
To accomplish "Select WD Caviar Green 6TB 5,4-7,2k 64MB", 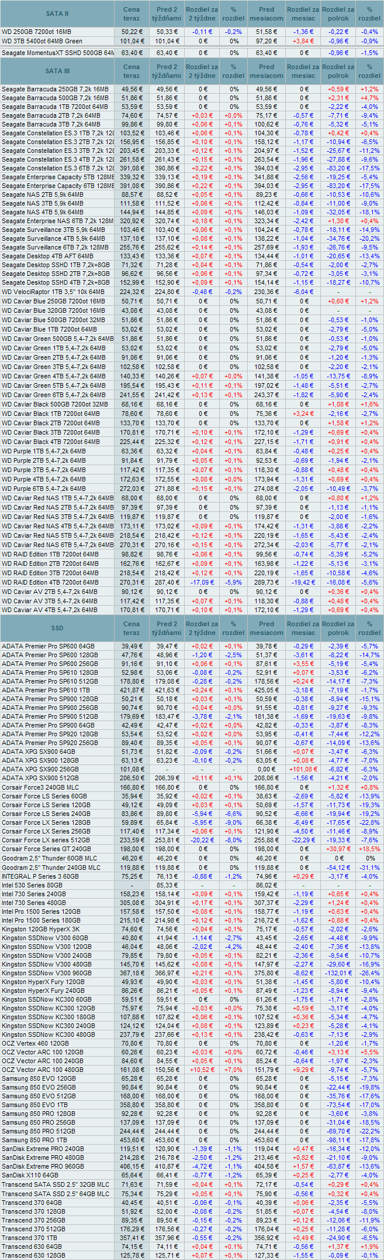I will 58,395.
